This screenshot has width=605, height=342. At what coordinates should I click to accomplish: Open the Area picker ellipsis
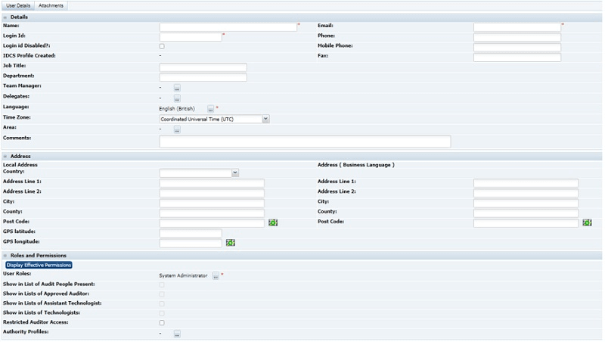click(177, 129)
